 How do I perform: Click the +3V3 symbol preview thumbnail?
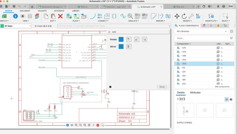185,110
